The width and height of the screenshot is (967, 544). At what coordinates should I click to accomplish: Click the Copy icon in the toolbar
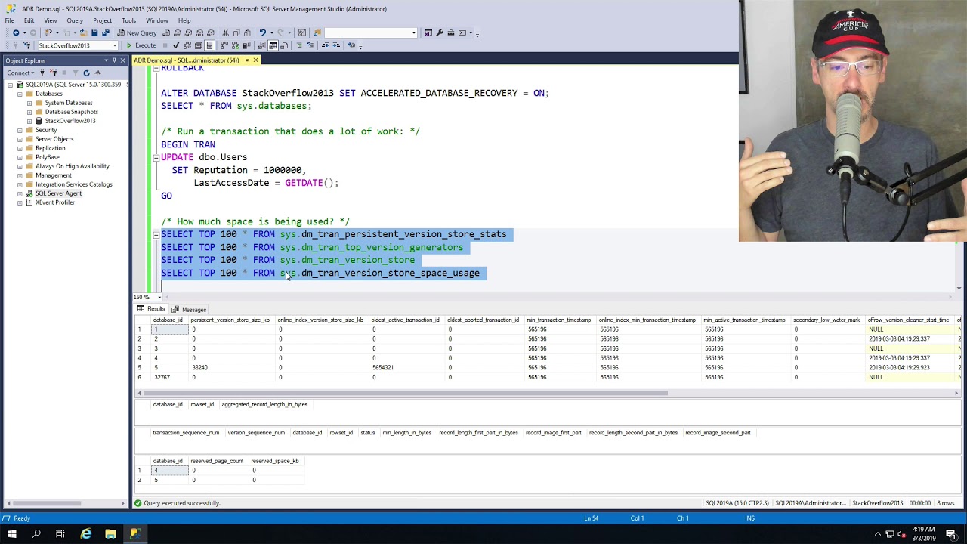pos(236,32)
